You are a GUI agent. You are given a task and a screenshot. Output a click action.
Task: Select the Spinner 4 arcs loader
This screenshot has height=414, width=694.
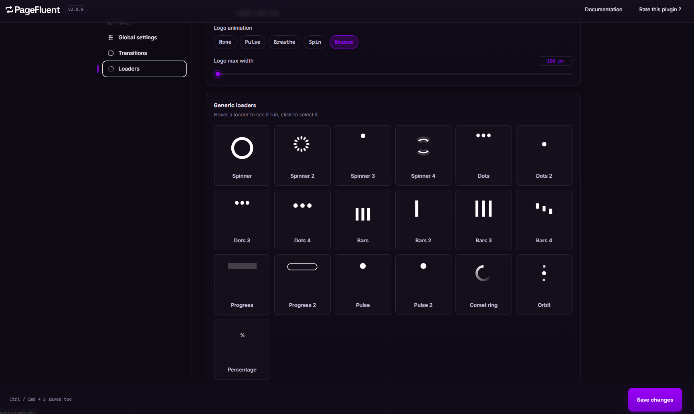[423, 155]
